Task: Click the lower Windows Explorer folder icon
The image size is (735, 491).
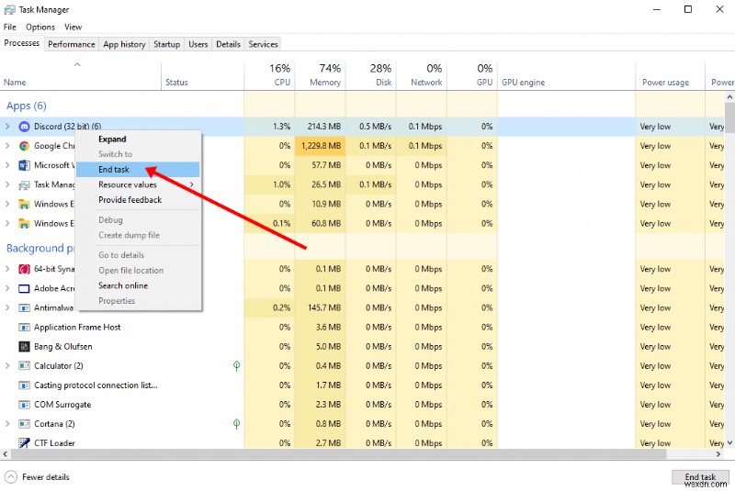Action: point(24,224)
